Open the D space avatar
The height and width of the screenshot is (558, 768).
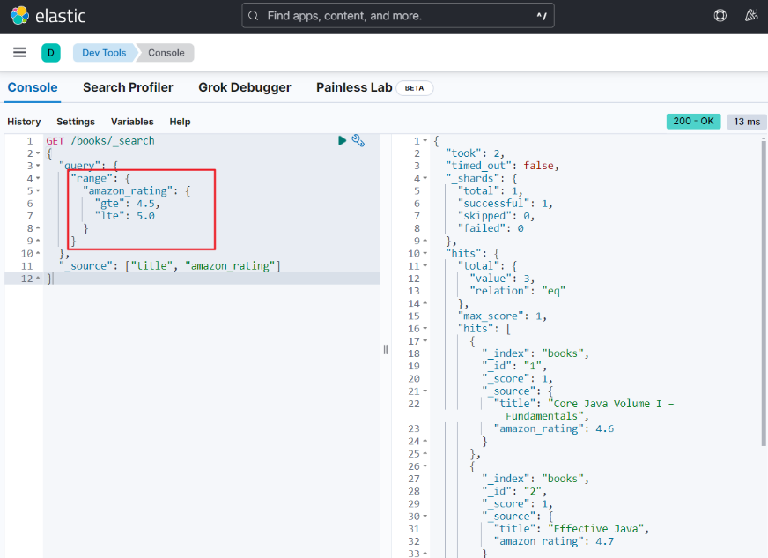click(51, 53)
